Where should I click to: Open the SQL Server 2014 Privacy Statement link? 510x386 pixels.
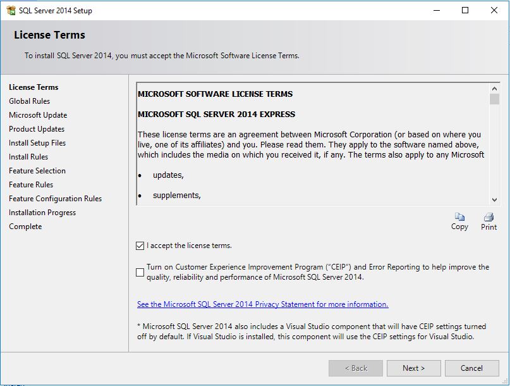pos(262,304)
